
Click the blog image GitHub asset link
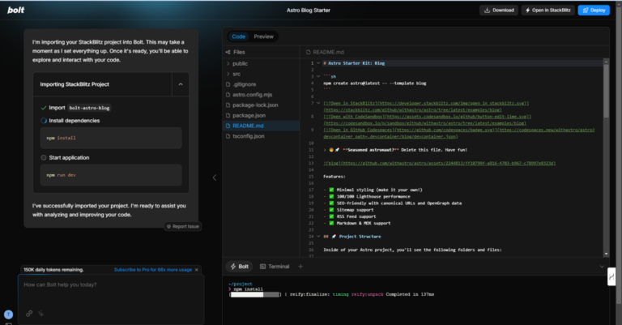[x=439, y=163]
